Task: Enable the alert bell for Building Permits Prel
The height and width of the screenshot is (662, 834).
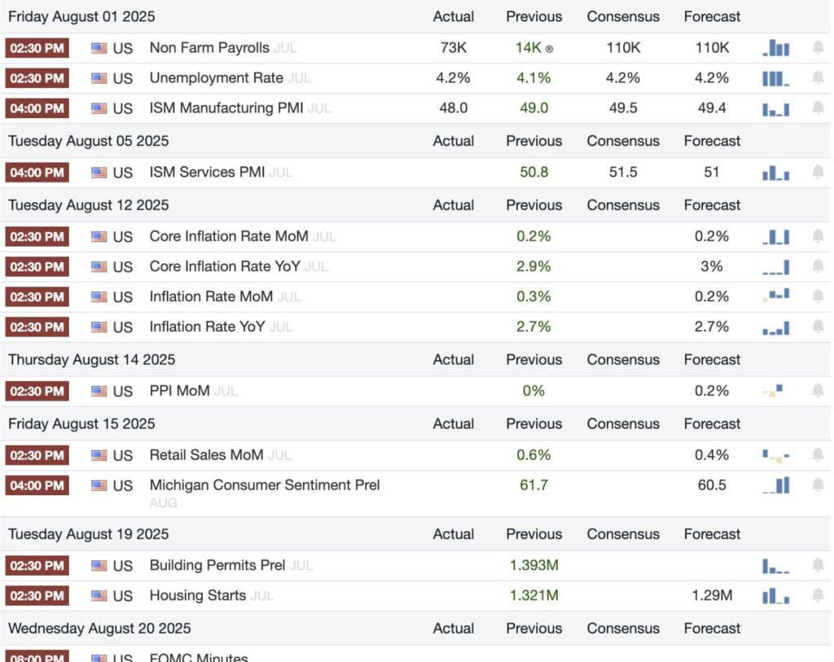Action: pyautogui.click(x=818, y=565)
